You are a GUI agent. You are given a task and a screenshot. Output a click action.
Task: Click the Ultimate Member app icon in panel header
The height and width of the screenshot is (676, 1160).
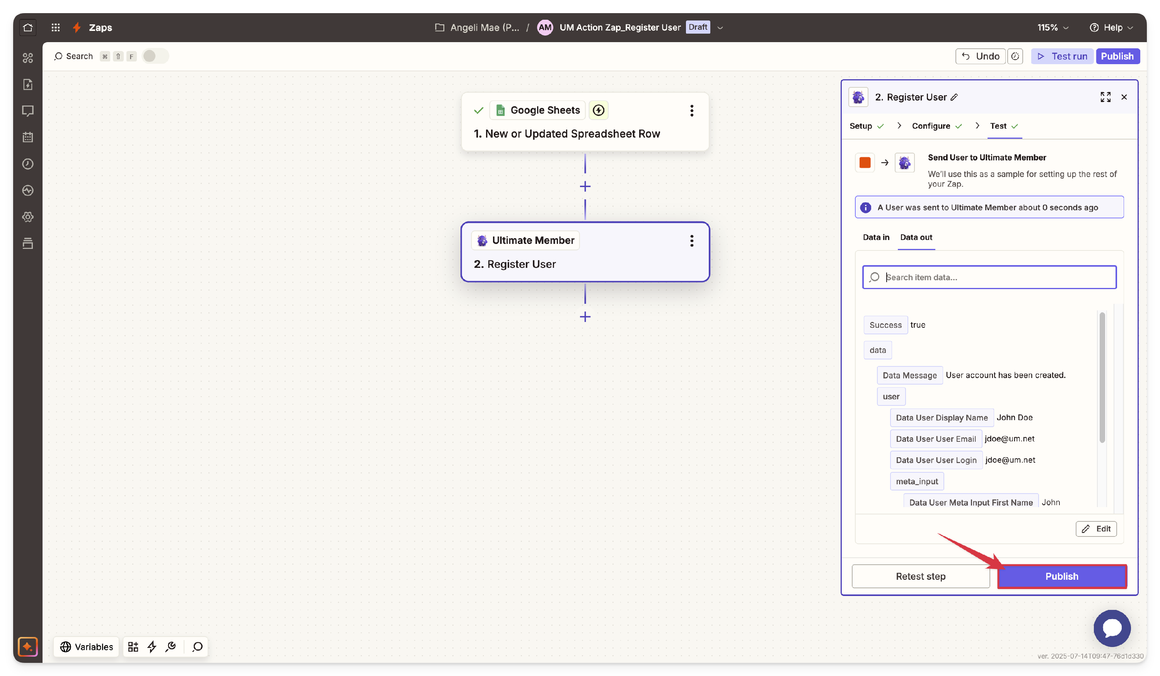click(x=858, y=97)
